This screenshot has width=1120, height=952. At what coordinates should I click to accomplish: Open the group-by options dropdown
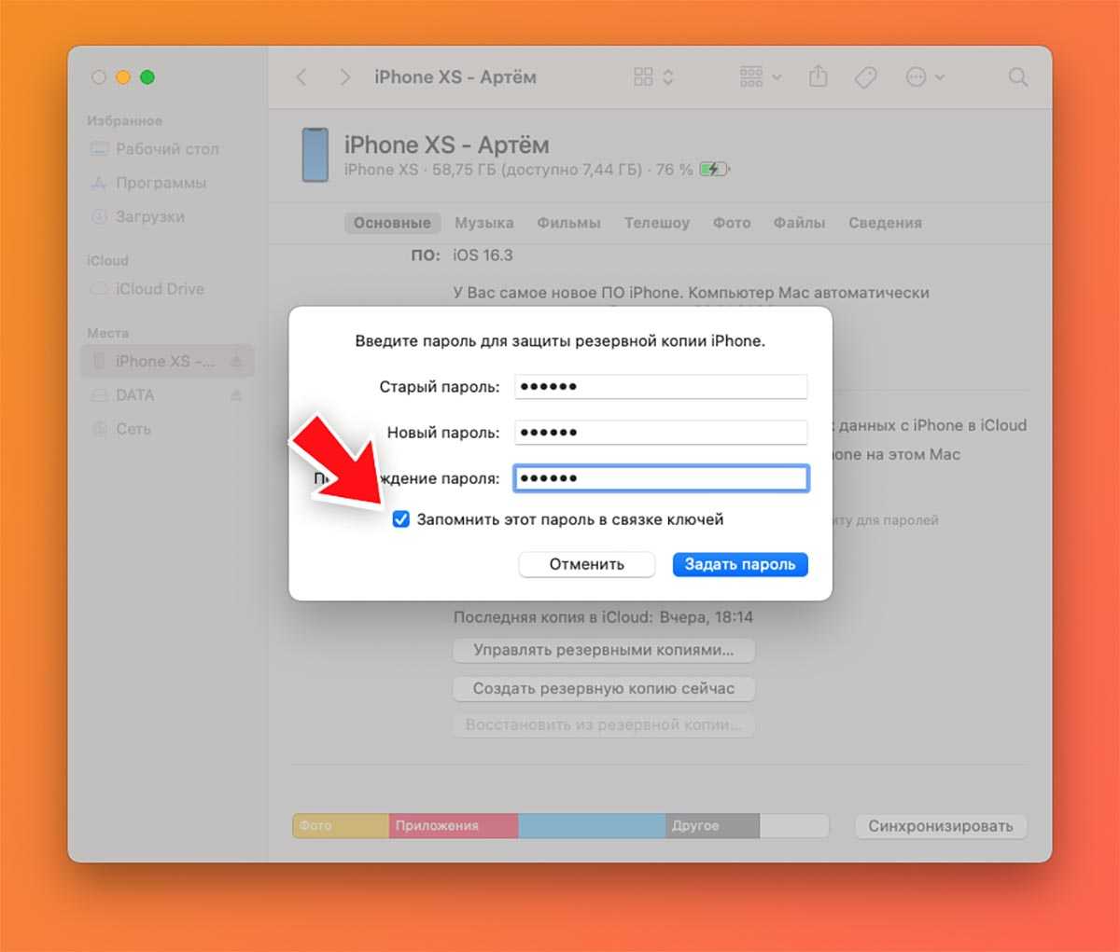coord(761,77)
